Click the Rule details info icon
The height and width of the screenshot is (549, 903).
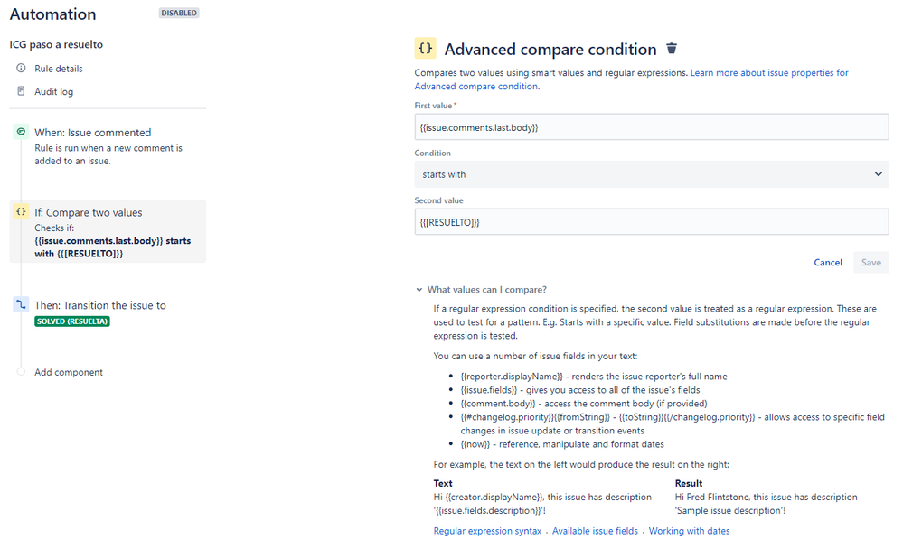click(22, 68)
